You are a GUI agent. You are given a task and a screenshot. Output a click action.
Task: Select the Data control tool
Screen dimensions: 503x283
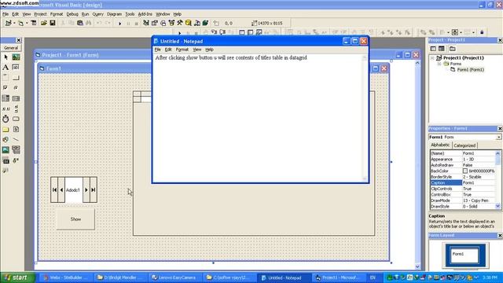[x=16, y=150]
